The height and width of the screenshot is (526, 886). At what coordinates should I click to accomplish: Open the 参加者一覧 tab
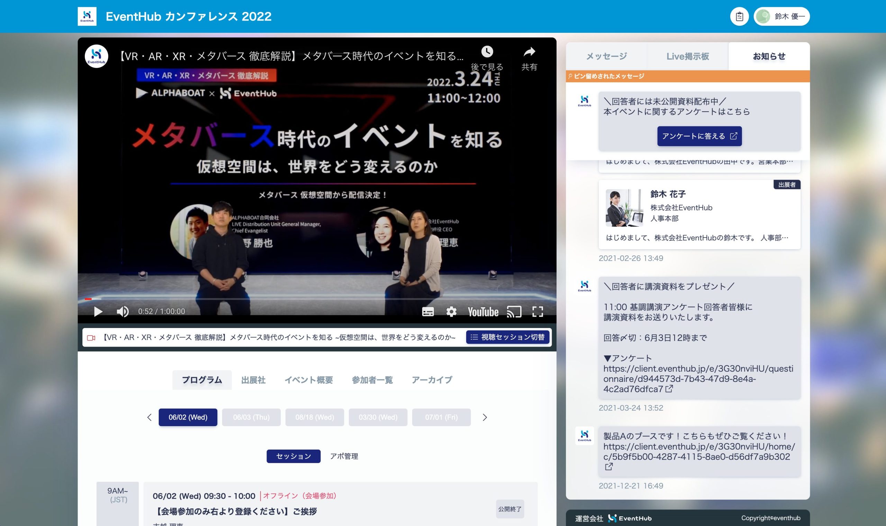coord(372,380)
